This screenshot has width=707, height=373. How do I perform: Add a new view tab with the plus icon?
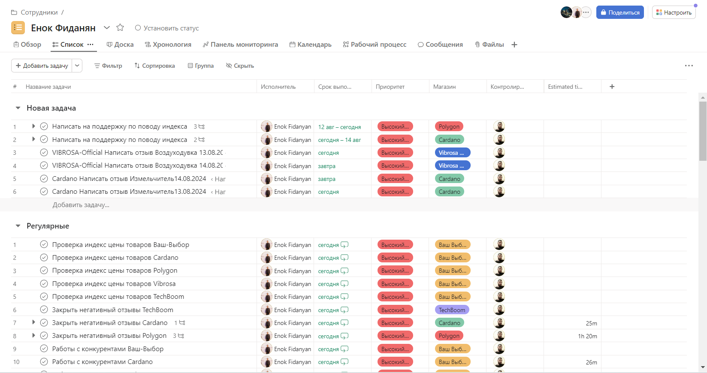point(514,45)
